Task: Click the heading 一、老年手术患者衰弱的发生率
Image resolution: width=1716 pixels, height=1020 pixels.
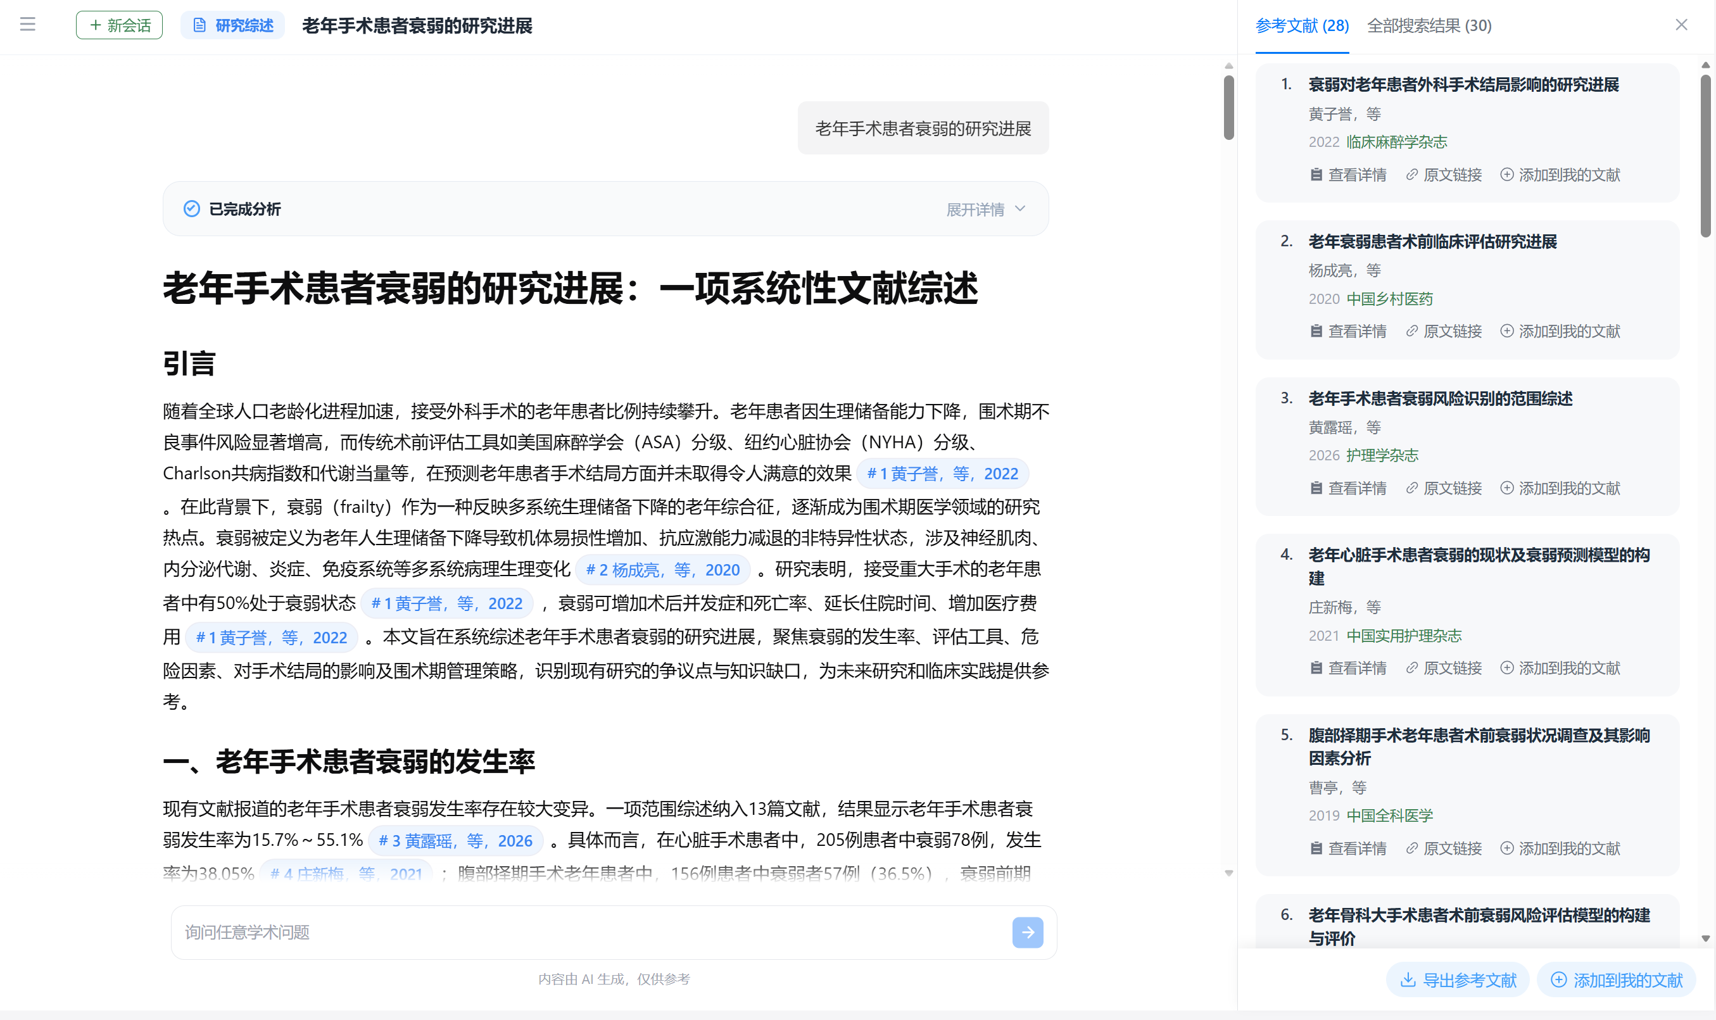Action: [x=349, y=762]
